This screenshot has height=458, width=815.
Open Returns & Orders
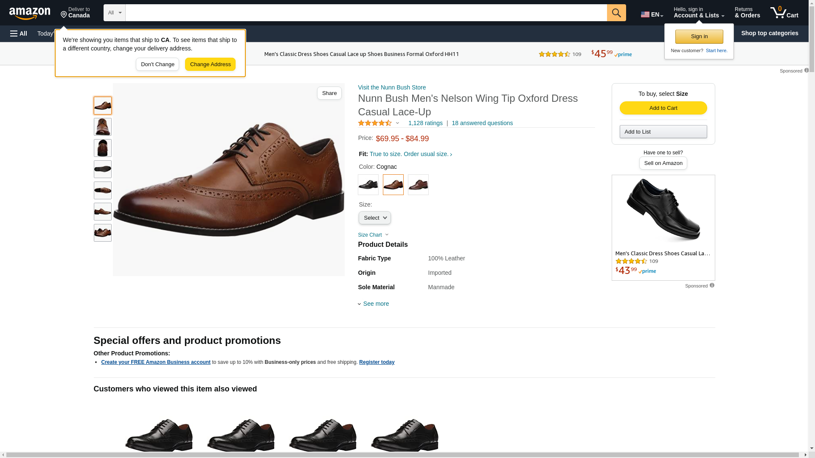point(747,13)
